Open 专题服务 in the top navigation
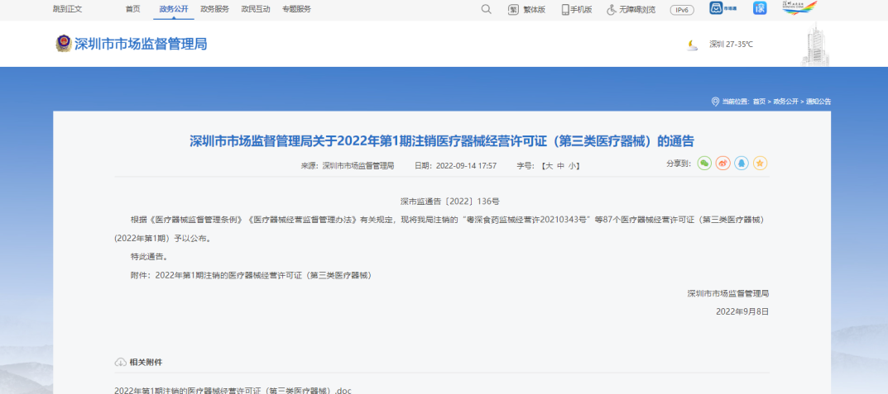 click(296, 9)
